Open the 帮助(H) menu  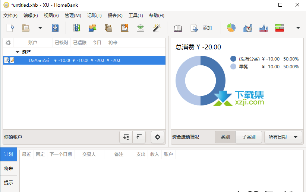[157, 15]
